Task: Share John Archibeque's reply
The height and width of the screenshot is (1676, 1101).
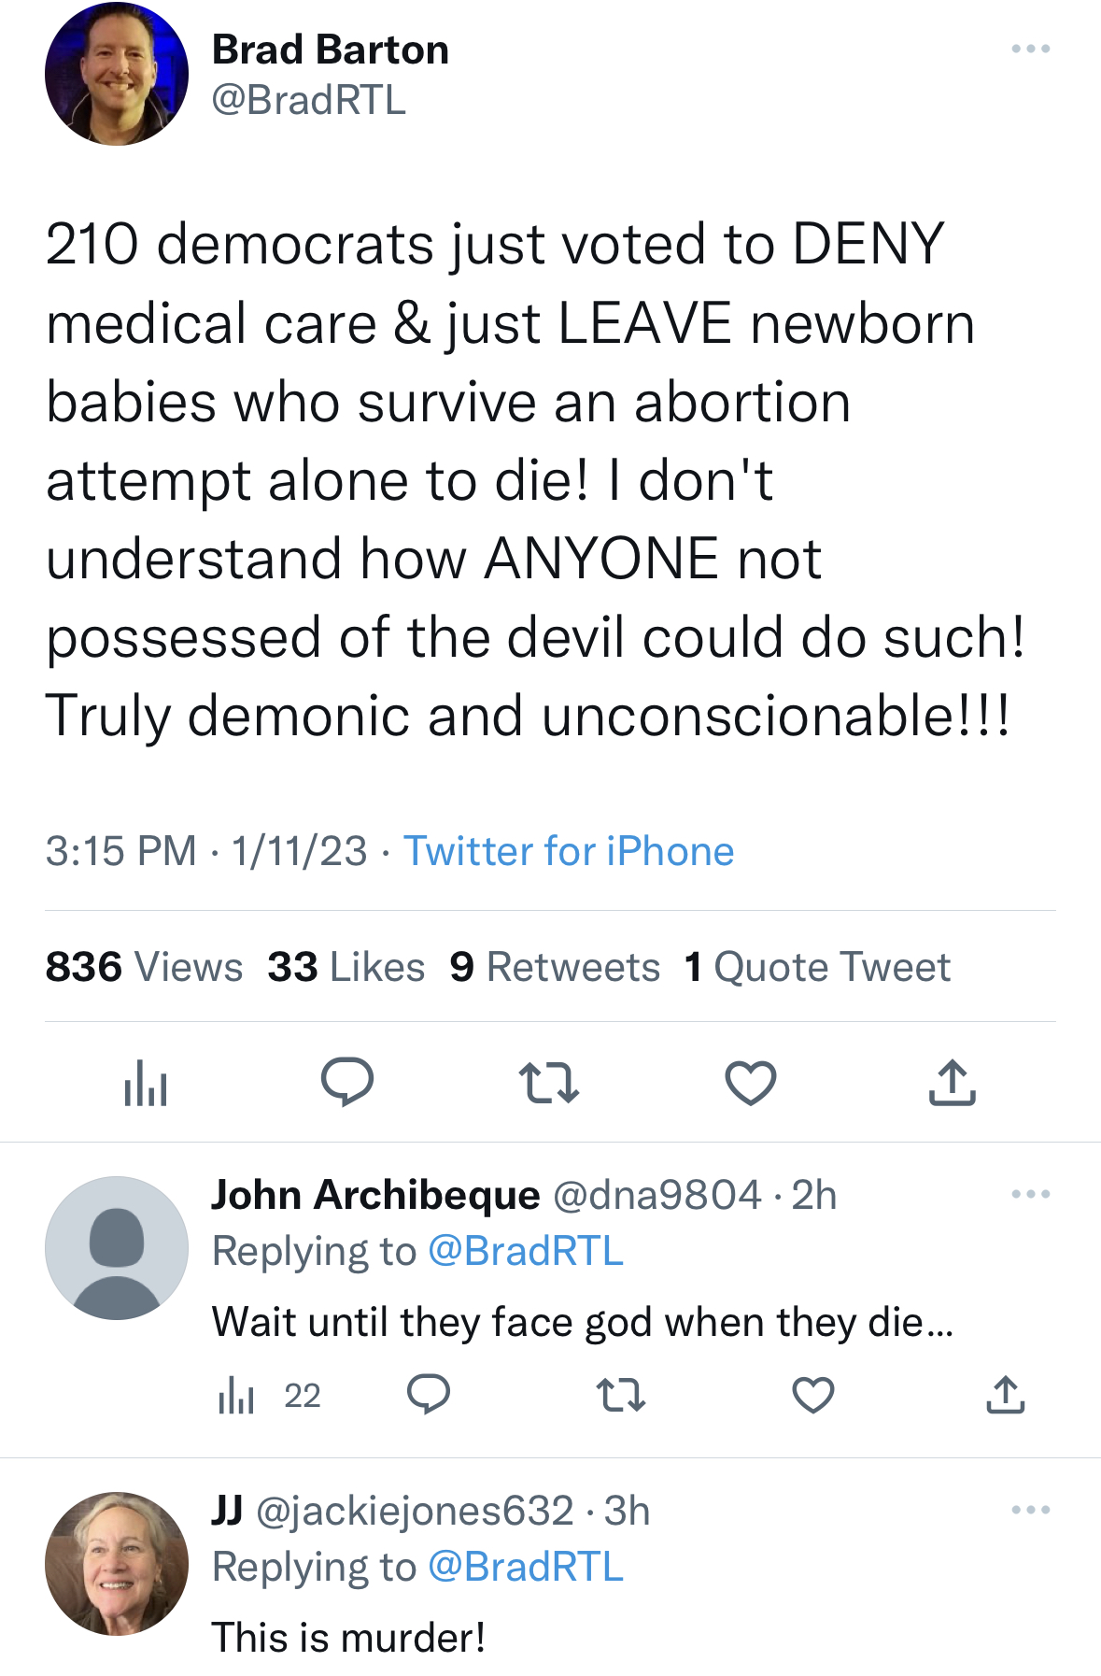Action: pyautogui.click(x=1006, y=1395)
